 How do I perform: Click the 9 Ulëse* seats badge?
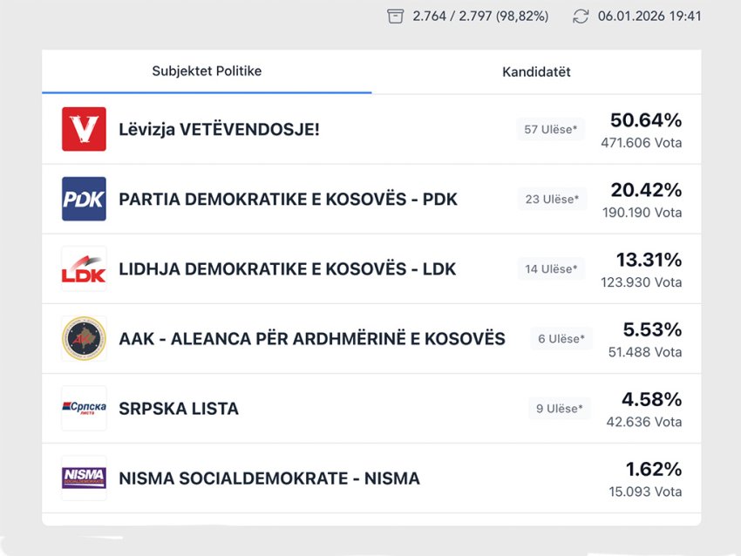(559, 409)
